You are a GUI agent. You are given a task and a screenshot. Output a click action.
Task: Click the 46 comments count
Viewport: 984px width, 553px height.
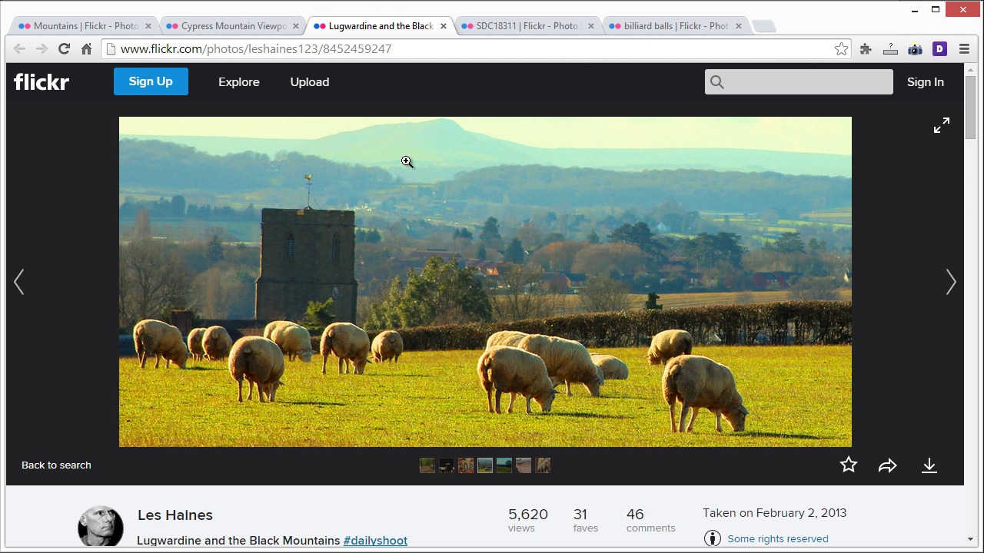tap(650, 519)
